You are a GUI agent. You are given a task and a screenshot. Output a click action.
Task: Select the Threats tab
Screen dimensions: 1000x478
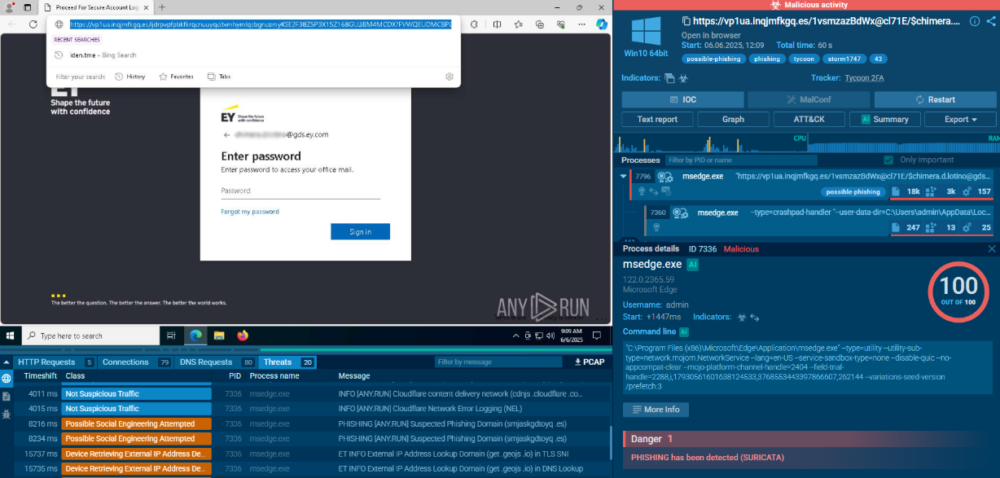click(286, 362)
